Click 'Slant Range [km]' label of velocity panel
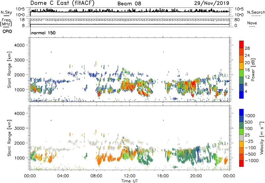Image resolution: width=265 pixels, height=183 pixels. point(9,138)
